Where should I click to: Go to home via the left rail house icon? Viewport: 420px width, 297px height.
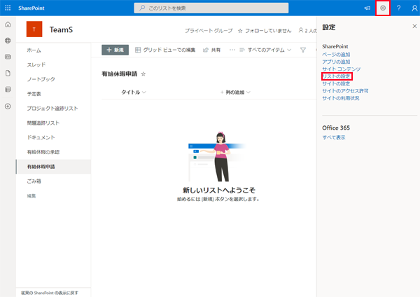(x=8, y=25)
